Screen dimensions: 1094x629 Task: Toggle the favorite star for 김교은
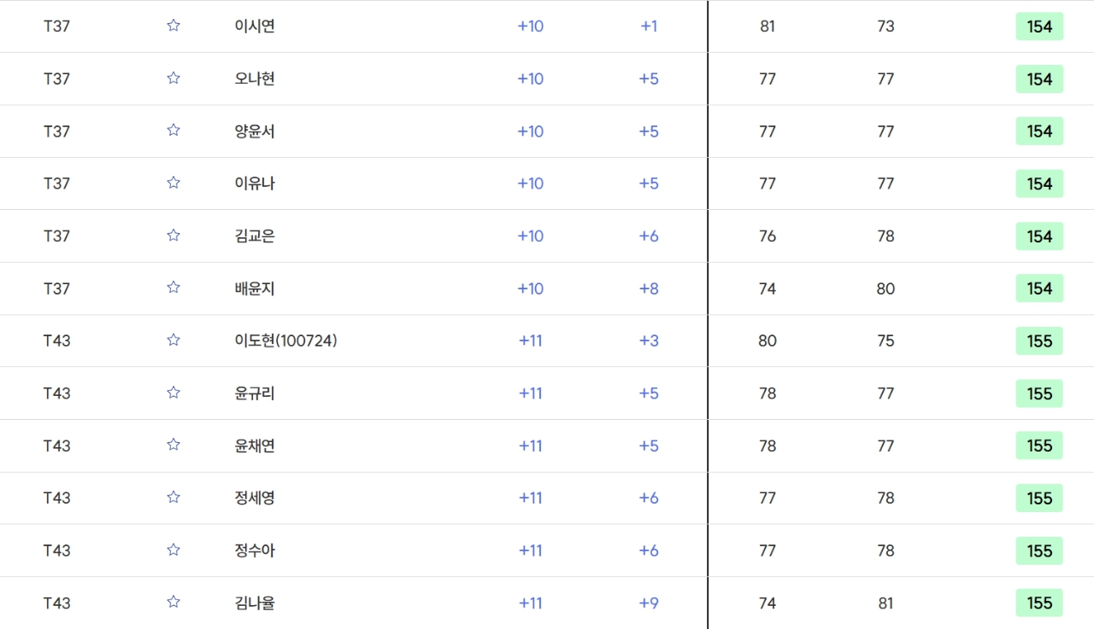tap(174, 236)
